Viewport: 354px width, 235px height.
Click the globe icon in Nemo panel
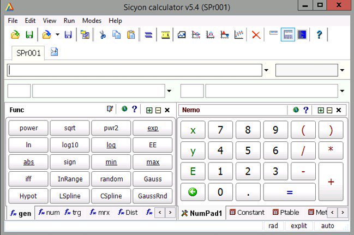click(x=296, y=110)
